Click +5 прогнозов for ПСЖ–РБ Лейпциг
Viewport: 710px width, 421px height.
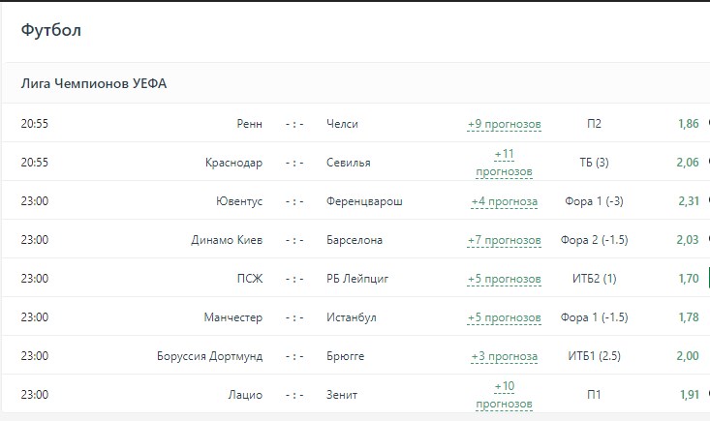point(504,279)
